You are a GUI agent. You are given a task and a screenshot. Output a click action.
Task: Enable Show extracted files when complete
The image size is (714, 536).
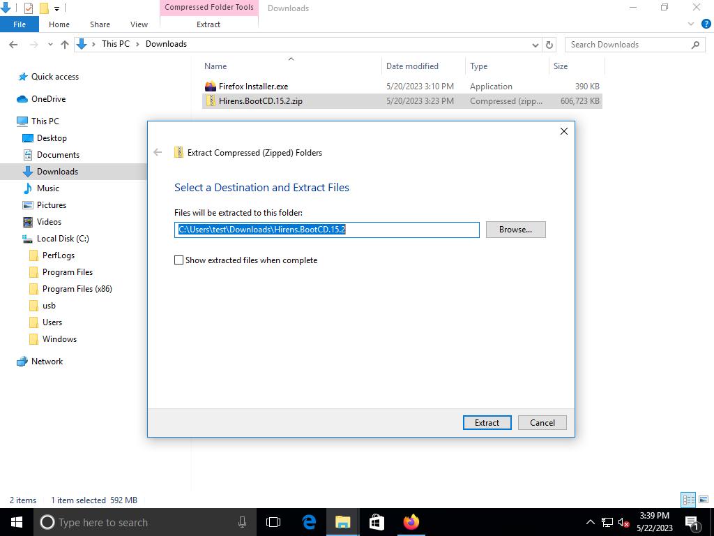click(x=179, y=260)
